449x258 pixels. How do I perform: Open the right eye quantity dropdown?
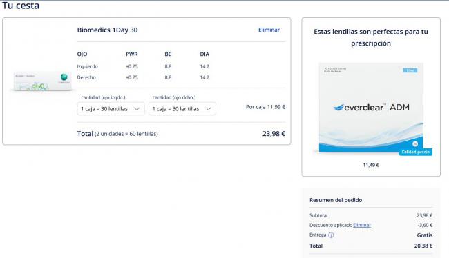pyautogui.click(x=182, y=109)
